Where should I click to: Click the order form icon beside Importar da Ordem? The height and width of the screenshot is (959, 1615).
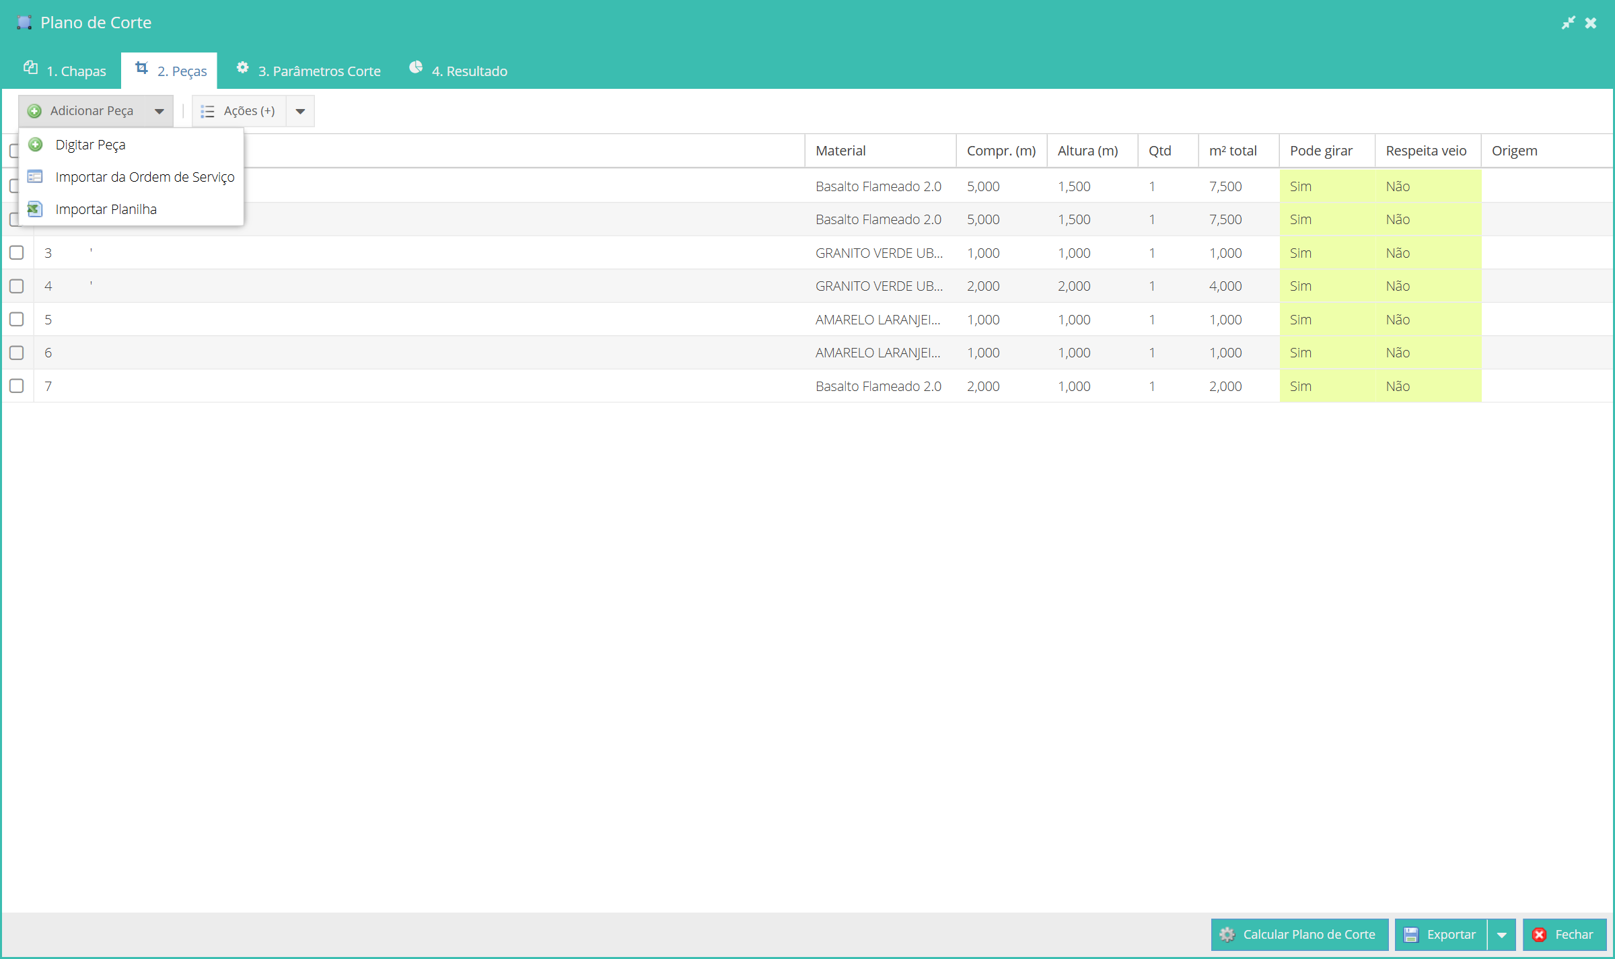pyautogui.click(x=35, y=177)
